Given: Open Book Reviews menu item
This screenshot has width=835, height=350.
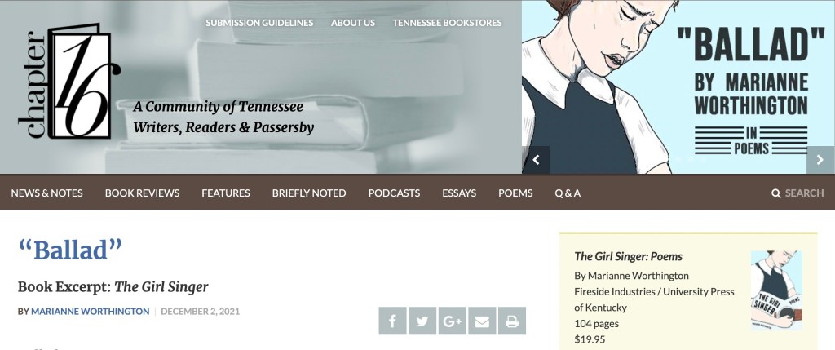Looking at the screenshot, I should (x=142, y=193).
